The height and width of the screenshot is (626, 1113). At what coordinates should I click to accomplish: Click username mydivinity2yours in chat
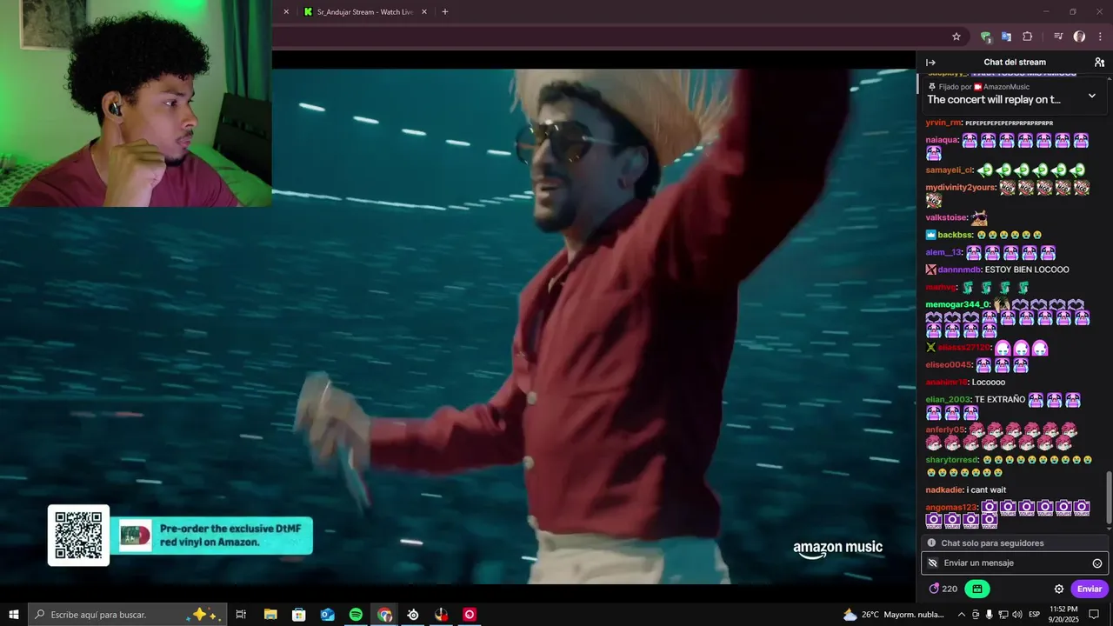point(960,188)
